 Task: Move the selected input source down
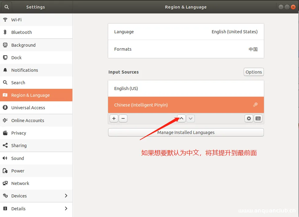191,118
